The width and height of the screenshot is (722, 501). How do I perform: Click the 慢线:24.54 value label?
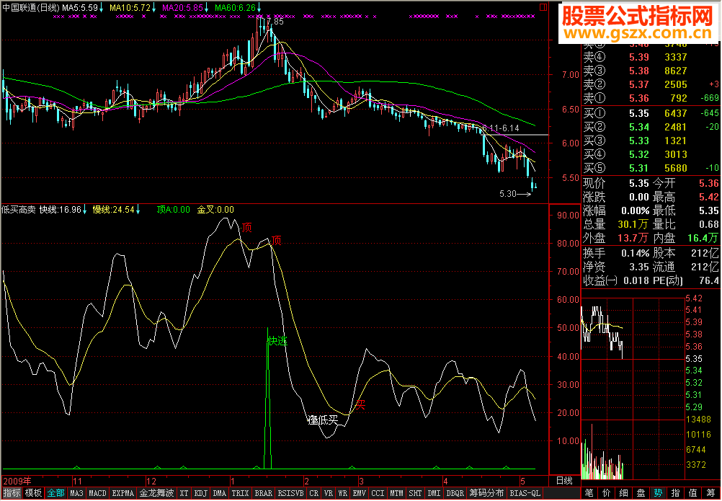(114, 210)
